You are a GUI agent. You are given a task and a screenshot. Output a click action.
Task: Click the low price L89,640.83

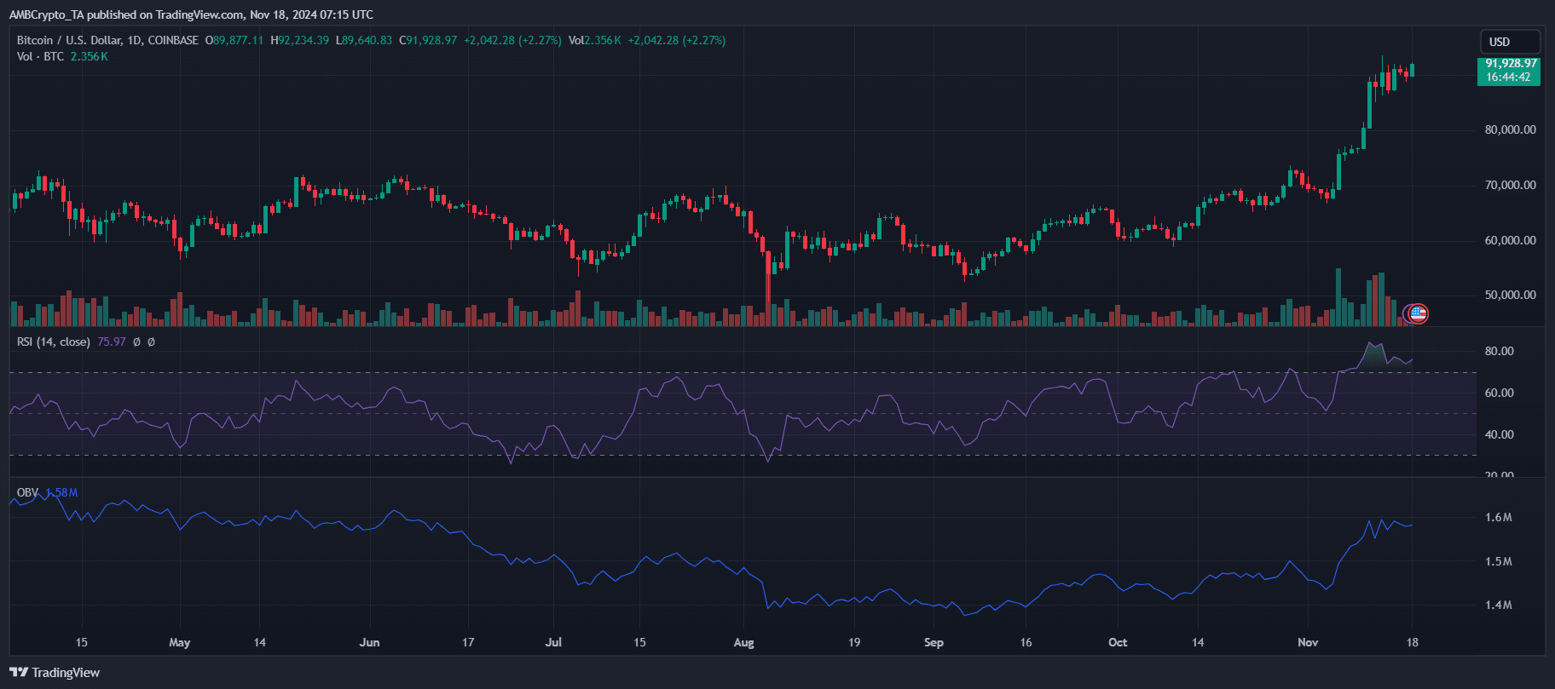pos(364,40)
